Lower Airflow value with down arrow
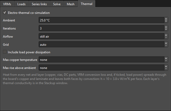171x111 pixels. [166, 38]
